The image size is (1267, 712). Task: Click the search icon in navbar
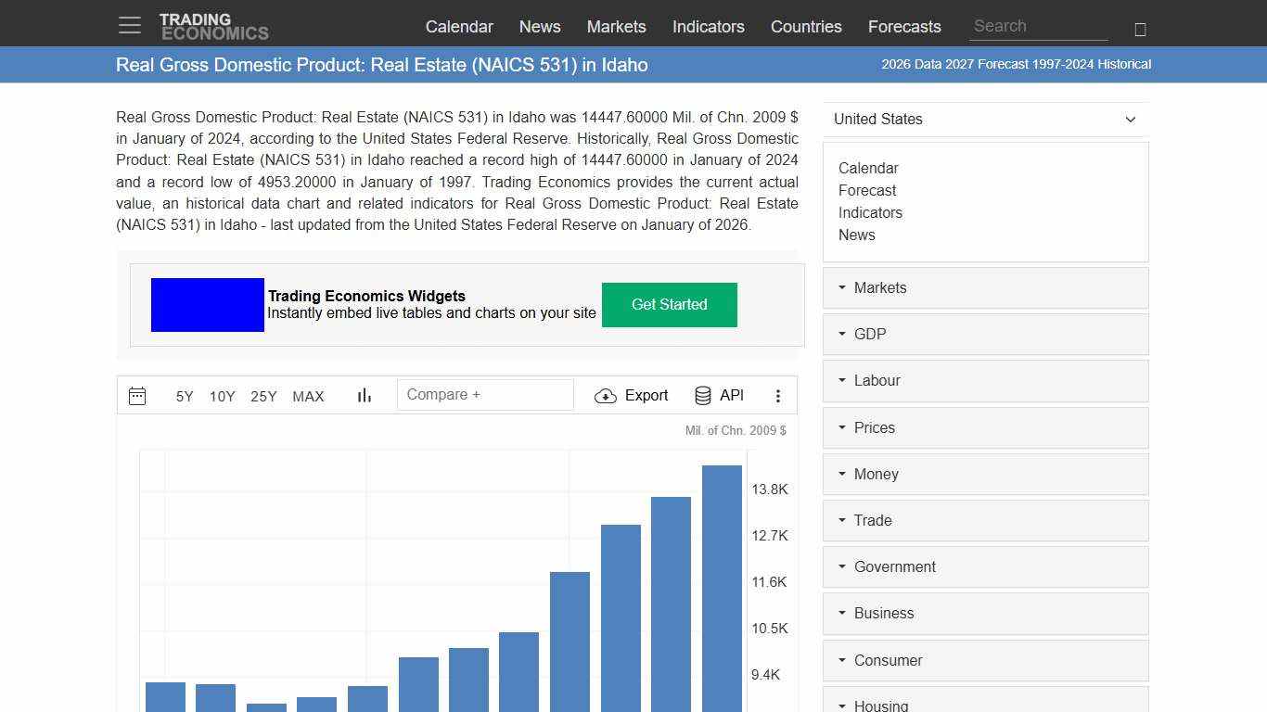click(1140, 29)
